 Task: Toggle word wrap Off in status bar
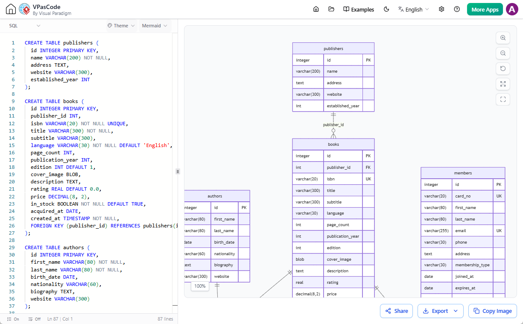point(34,319)
